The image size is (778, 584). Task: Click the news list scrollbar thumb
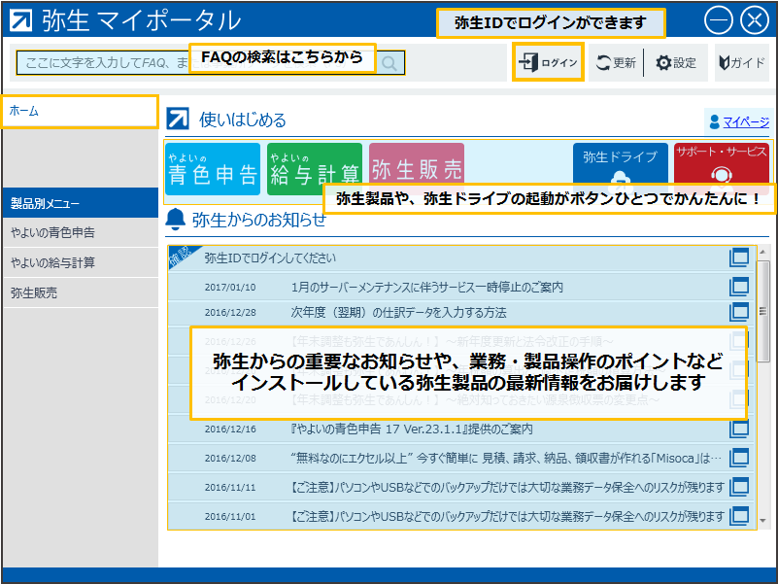(763, 311)
